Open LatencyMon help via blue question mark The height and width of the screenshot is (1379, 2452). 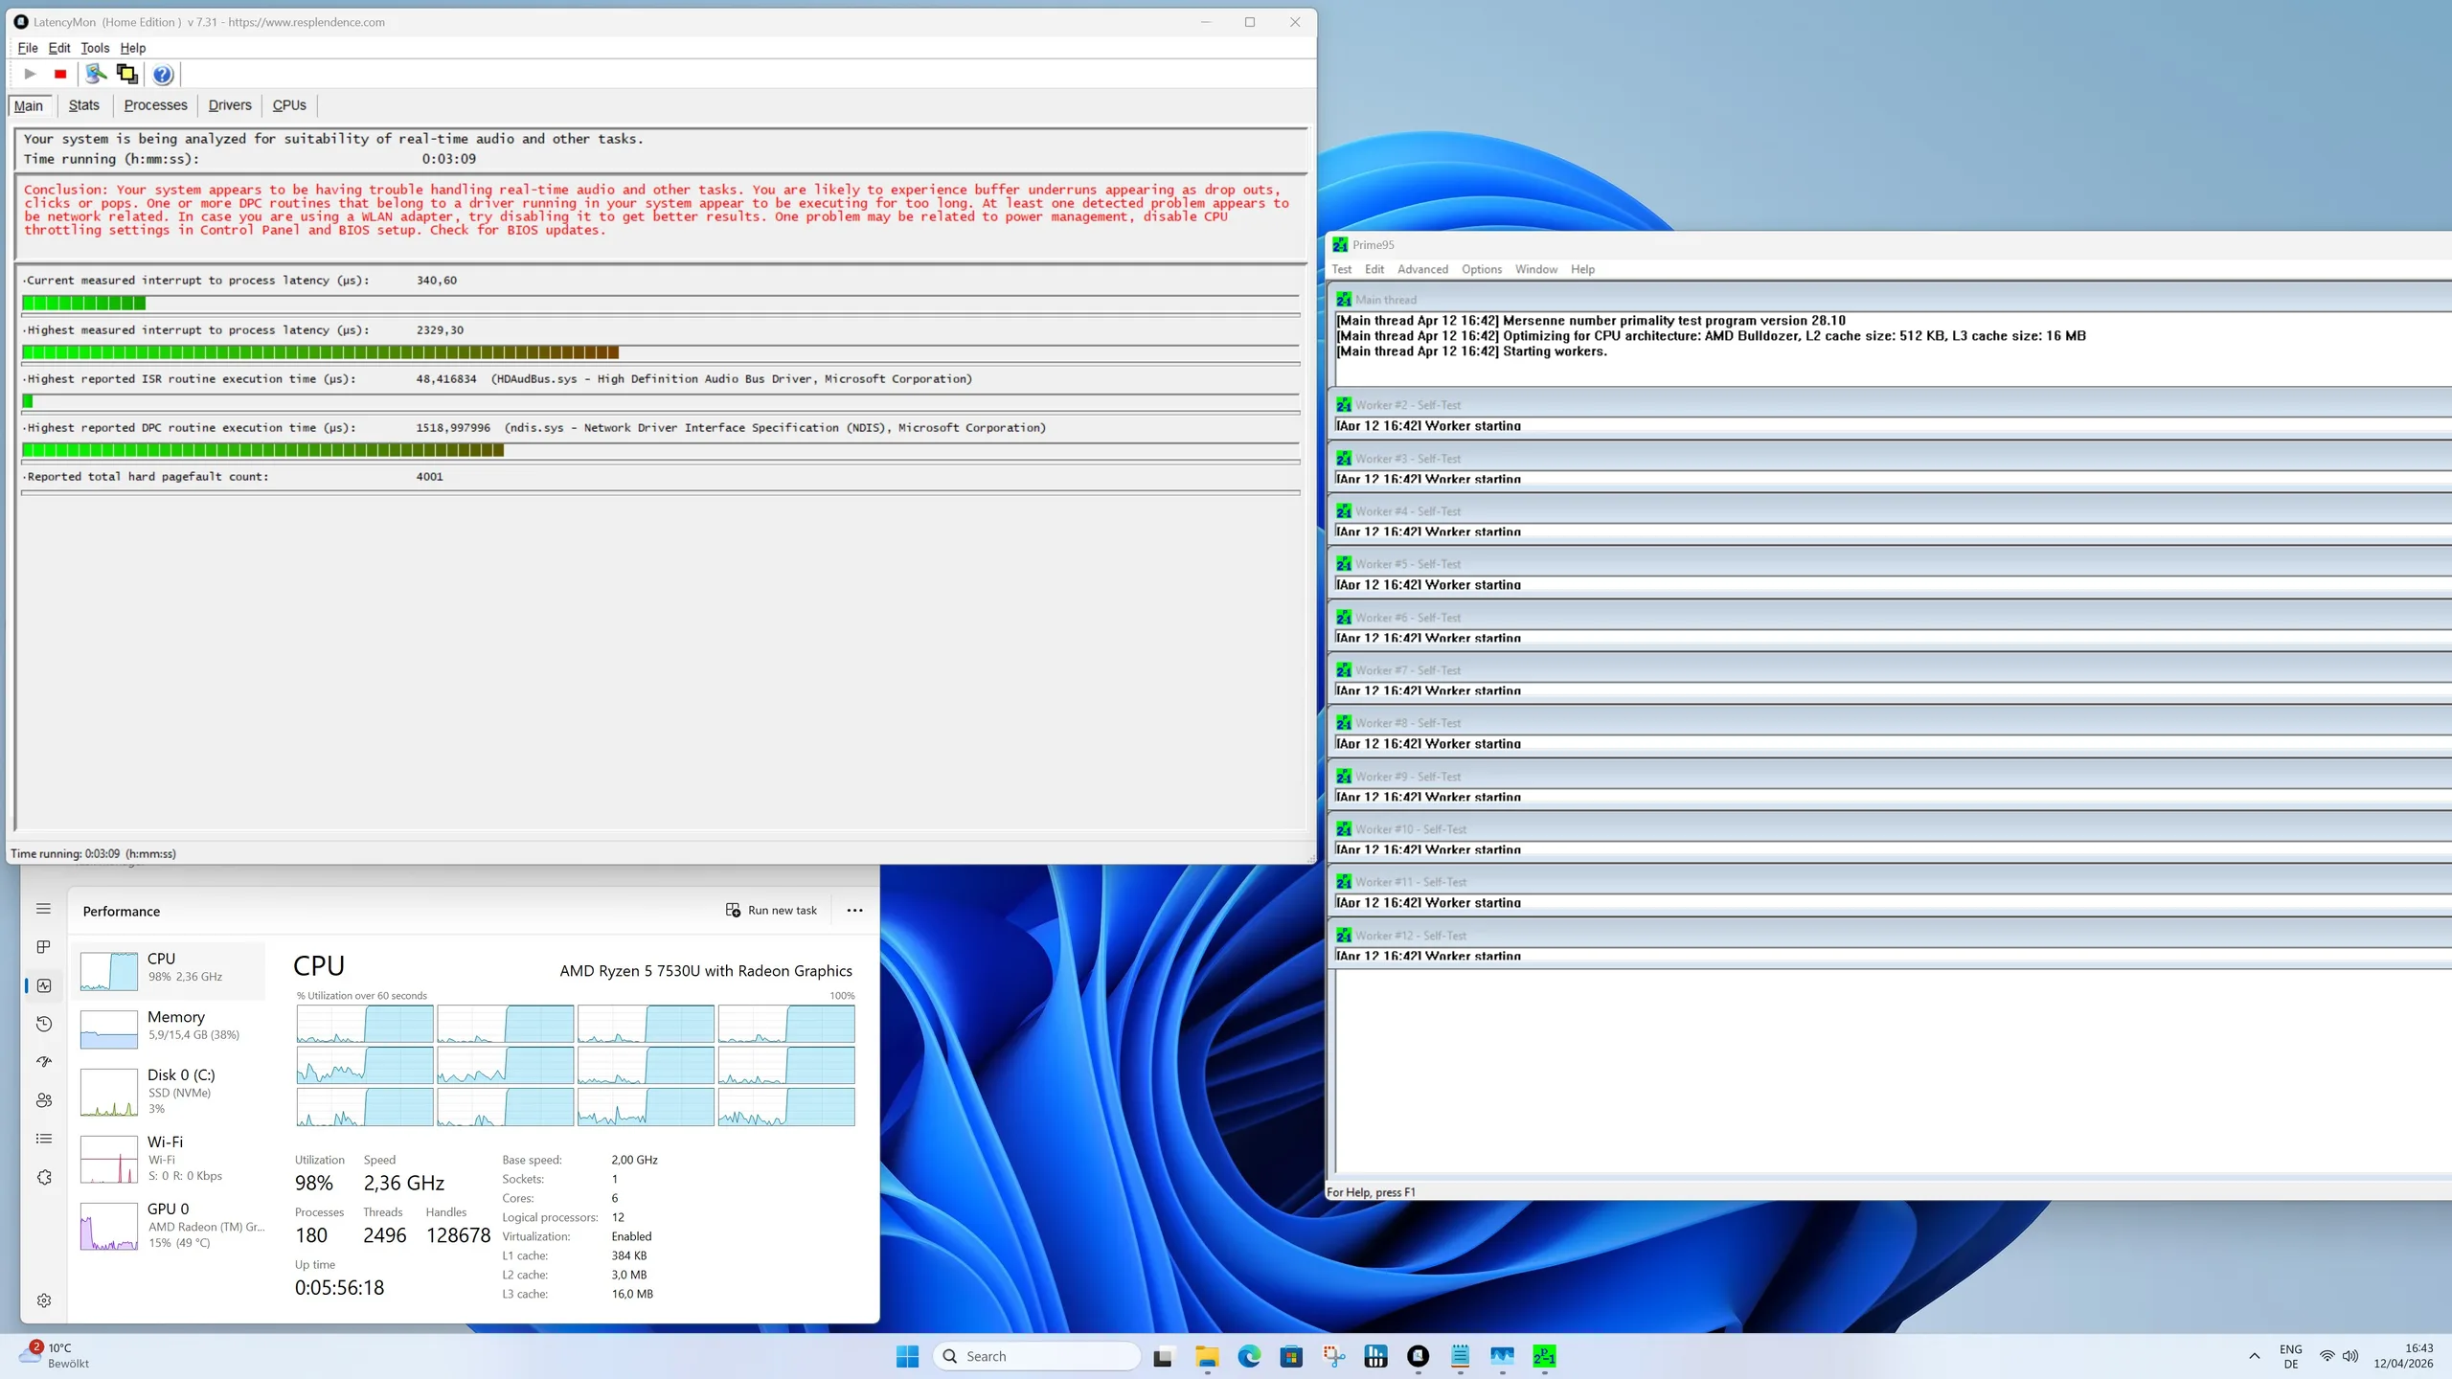pos(163,74)
